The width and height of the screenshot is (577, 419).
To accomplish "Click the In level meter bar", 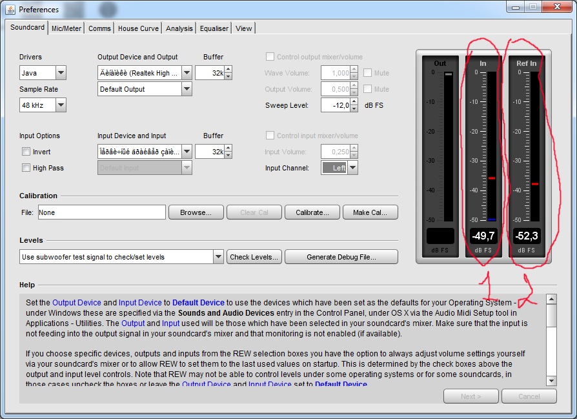I will pos(492,147).
